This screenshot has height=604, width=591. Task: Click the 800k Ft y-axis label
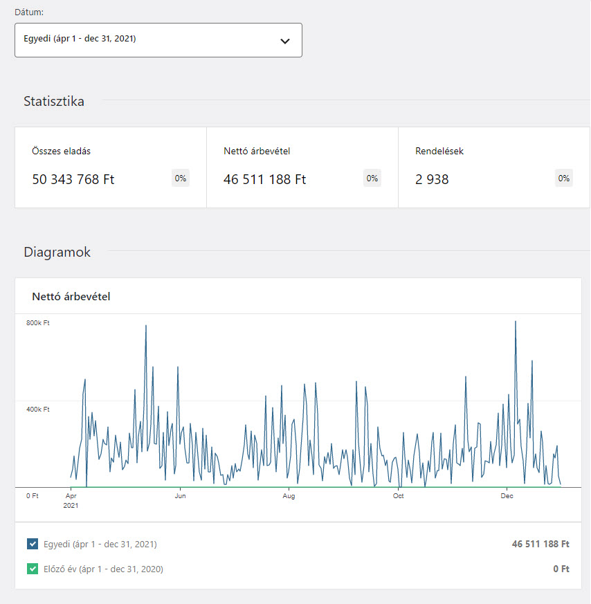tap(38, 323)
